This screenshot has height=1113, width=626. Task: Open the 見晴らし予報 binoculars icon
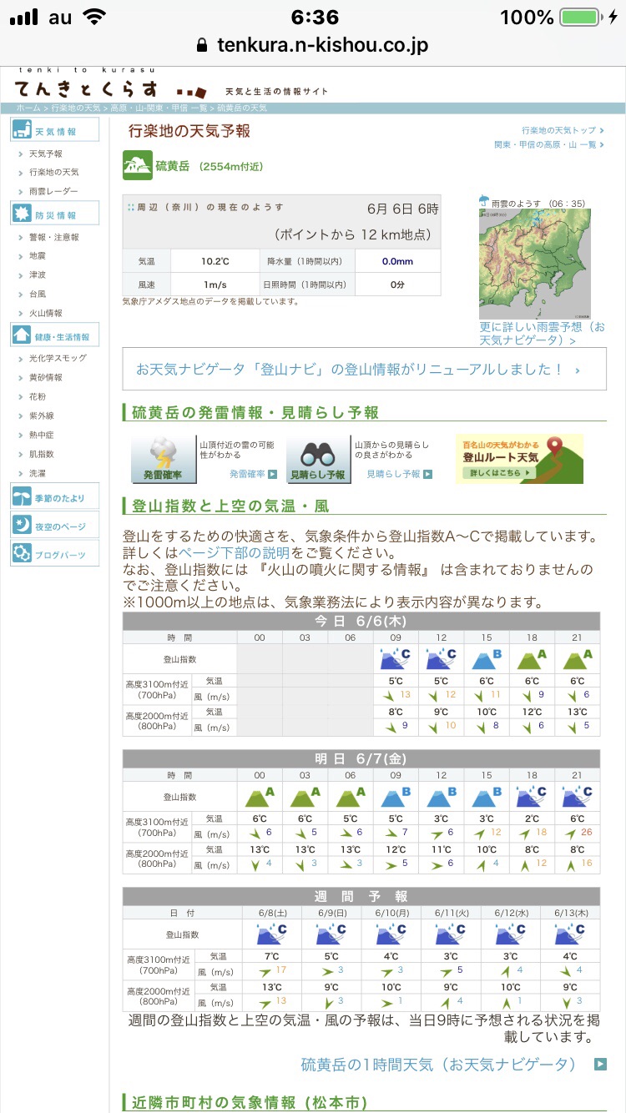[318, 459]
